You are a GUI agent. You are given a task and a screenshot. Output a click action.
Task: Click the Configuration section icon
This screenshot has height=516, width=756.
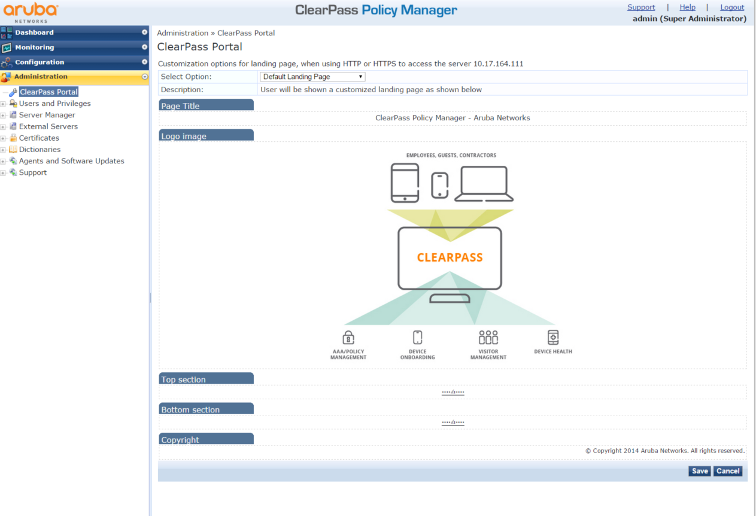(7, 62)
